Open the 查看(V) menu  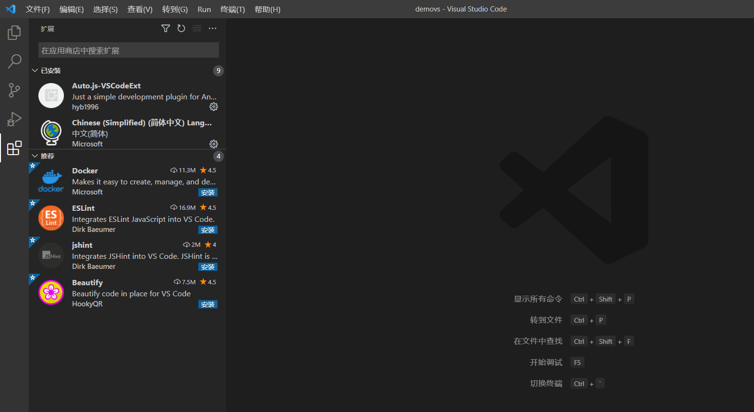(x=140, y=9)
